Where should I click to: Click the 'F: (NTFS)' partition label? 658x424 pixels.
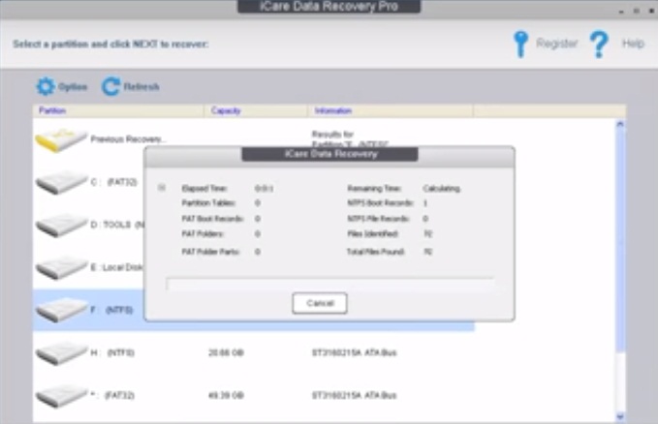point(111,310)
